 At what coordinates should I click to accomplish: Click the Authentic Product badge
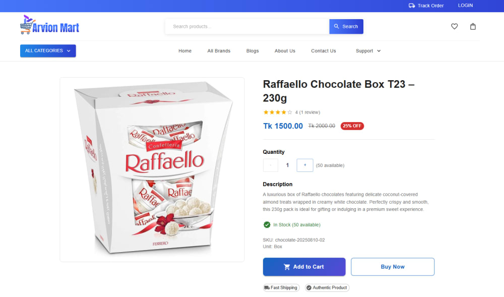point(327,288)
